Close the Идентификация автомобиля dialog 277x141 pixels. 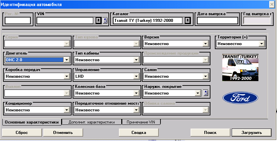pyautogui.click(x=272, y=5)
